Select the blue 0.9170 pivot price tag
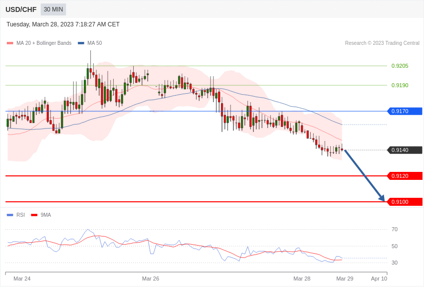The width and height of the screenshot is (424, 287). click(x=405, y=111)
